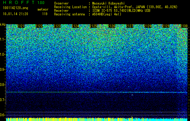Click the kHz axis unit label
The image size is (190, 121).
3,25
